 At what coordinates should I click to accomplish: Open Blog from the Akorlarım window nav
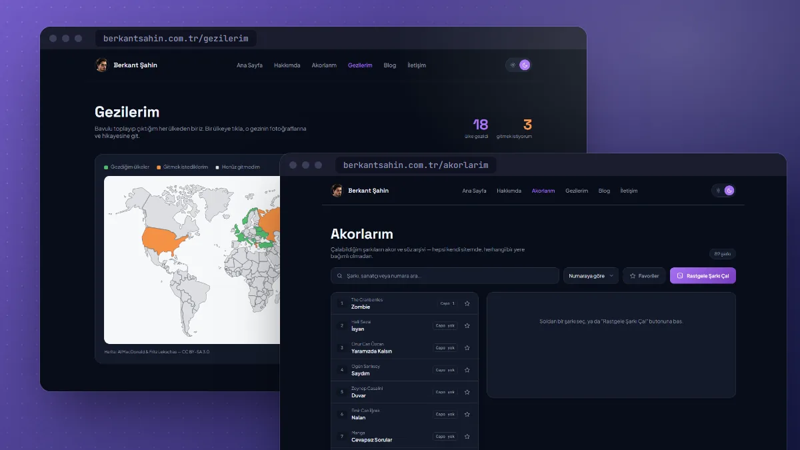click(x=604, y=191)
